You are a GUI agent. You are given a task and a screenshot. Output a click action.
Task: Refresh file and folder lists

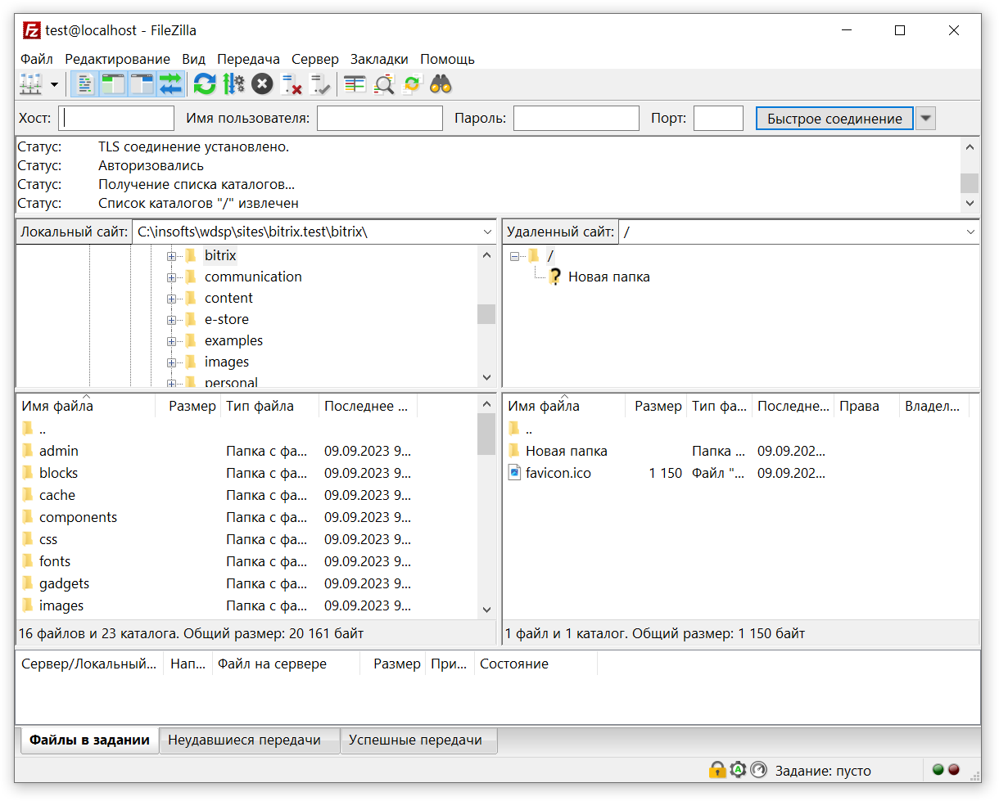point(205,83)
